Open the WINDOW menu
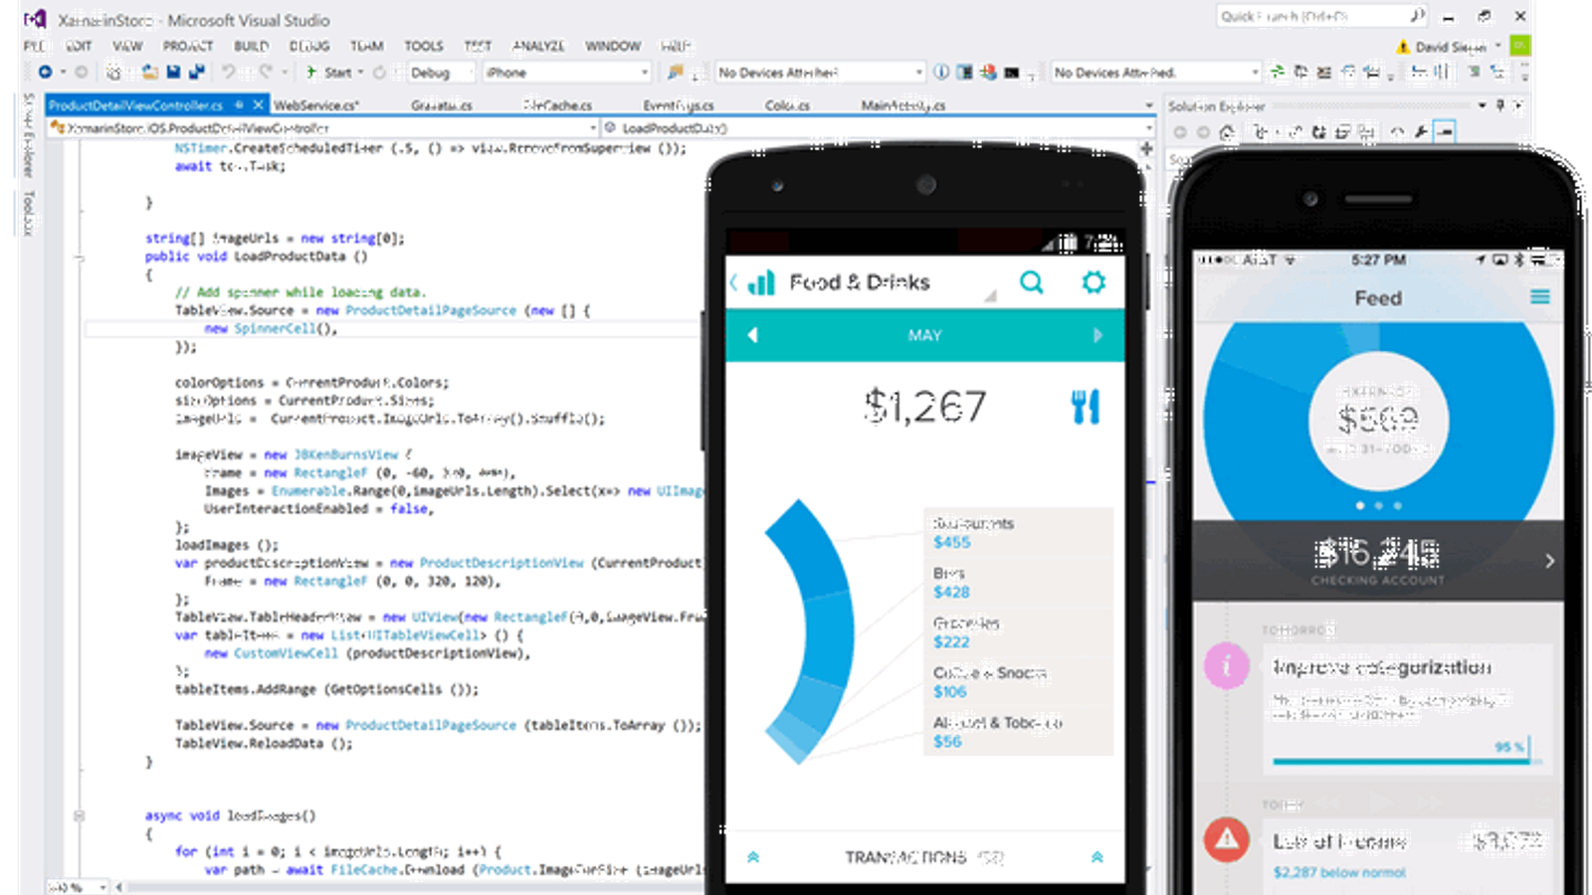This screenshot has width=1592, height=895. pyautogui.click(x=612, y=46)
